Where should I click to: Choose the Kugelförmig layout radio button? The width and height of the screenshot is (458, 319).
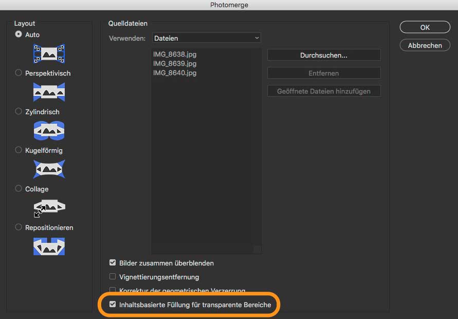click(19, 150)
